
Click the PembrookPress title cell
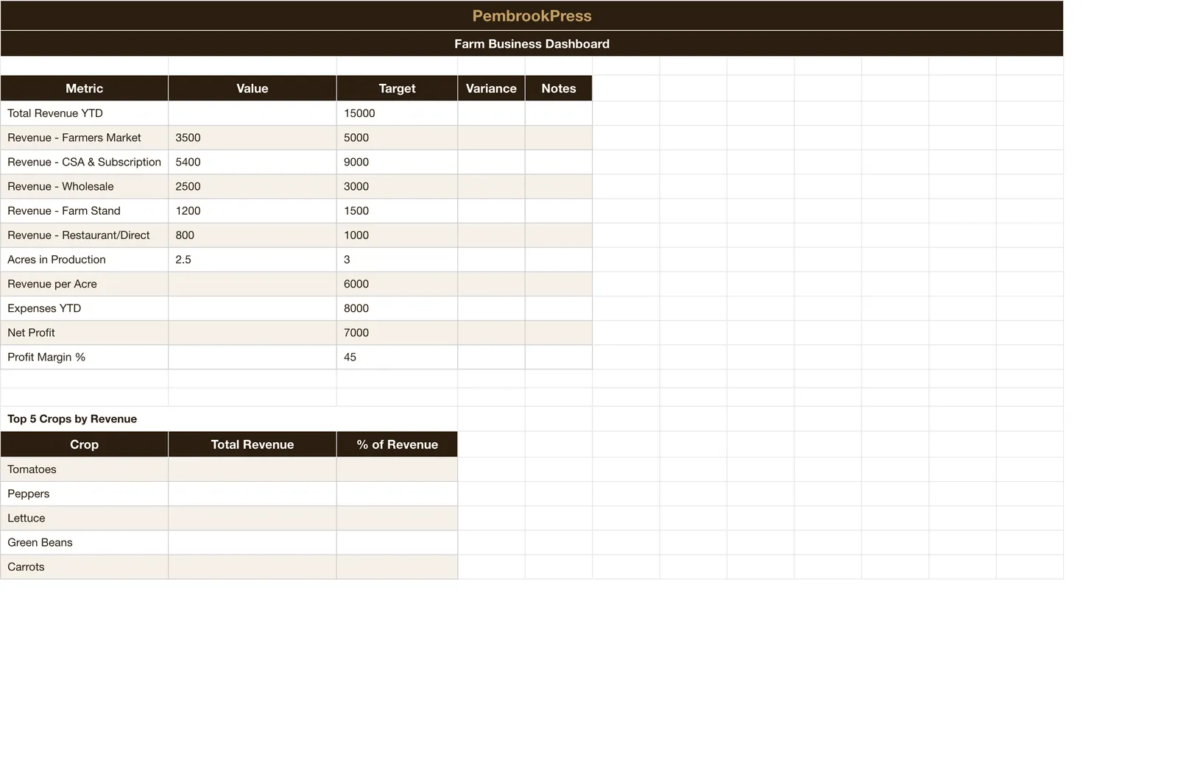[x=532, y=15]
